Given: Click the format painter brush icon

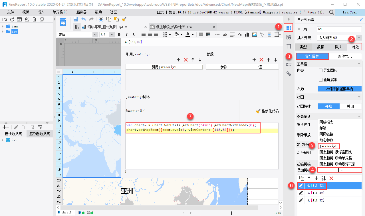Looking at the screenshot, I should click(x=124, y=19).
